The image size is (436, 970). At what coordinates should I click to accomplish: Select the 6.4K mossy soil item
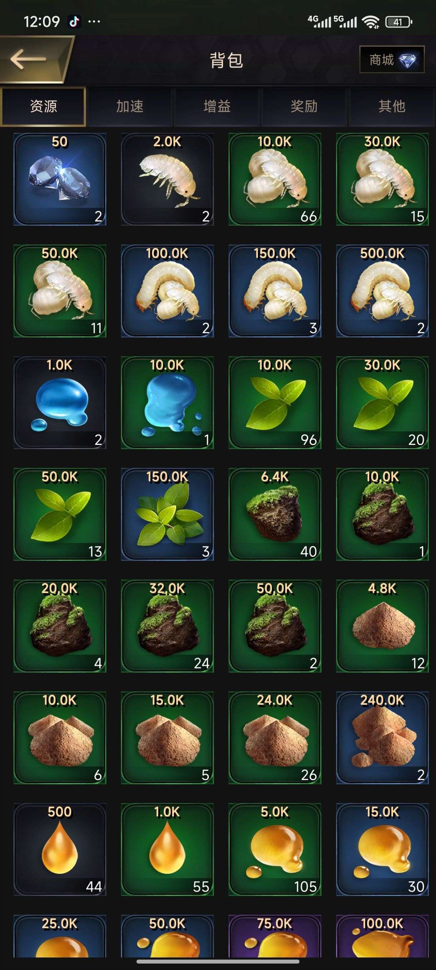pyautogui.click(x=274, y=514)
